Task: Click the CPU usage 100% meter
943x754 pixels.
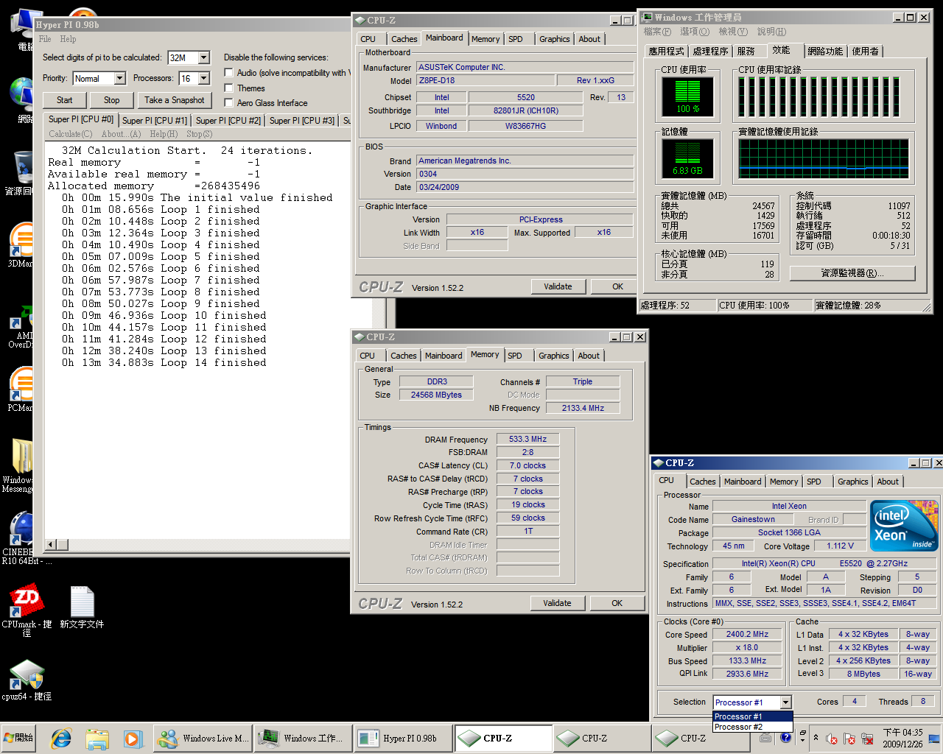Action: tap(687, 97)
